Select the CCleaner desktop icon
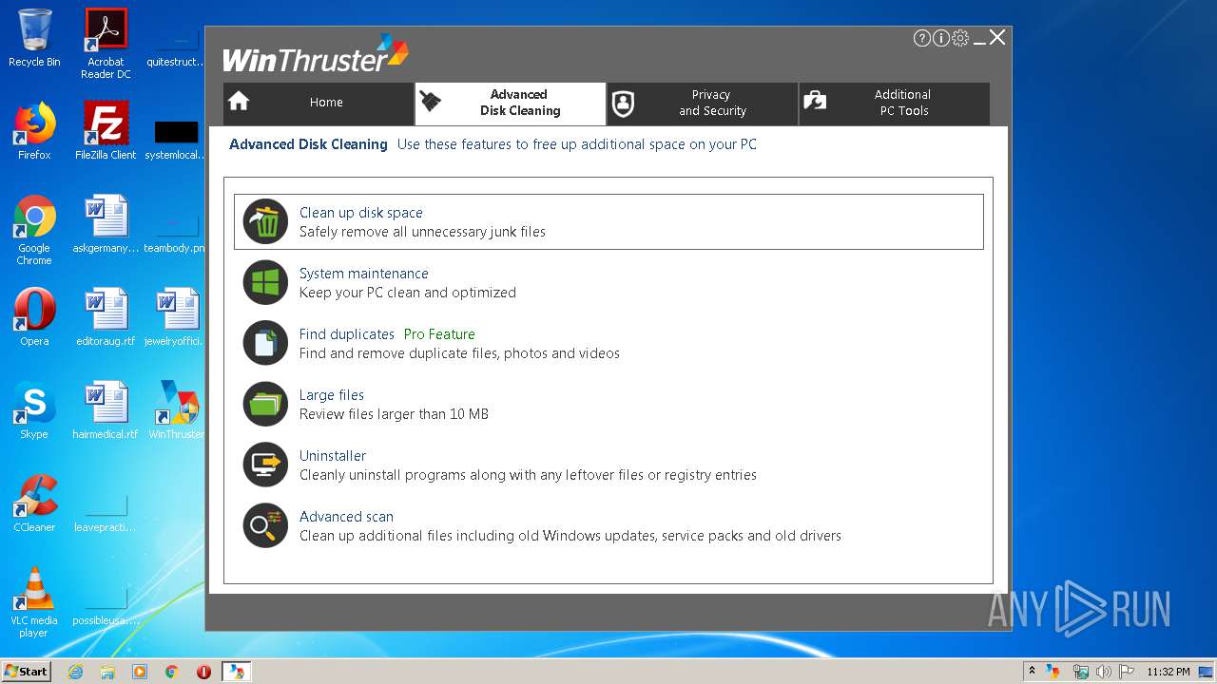1217x684 pixels. coord(34,503)
